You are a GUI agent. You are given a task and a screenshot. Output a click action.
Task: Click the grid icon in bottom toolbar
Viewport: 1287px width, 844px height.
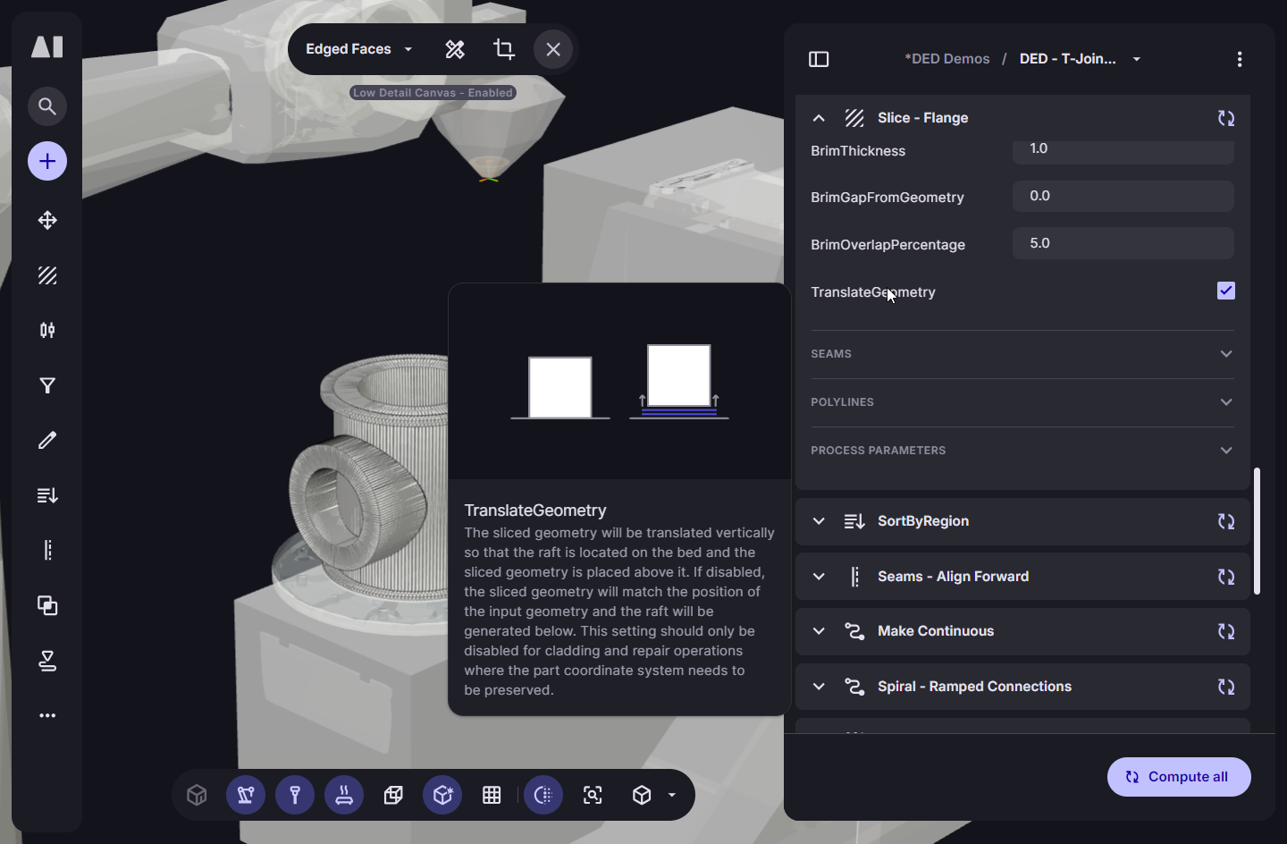click(x=492, y=795)
